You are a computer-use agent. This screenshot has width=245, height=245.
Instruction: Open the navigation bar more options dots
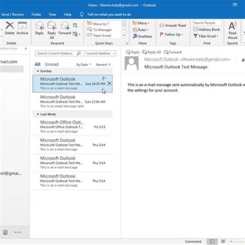tap(18, 232)
